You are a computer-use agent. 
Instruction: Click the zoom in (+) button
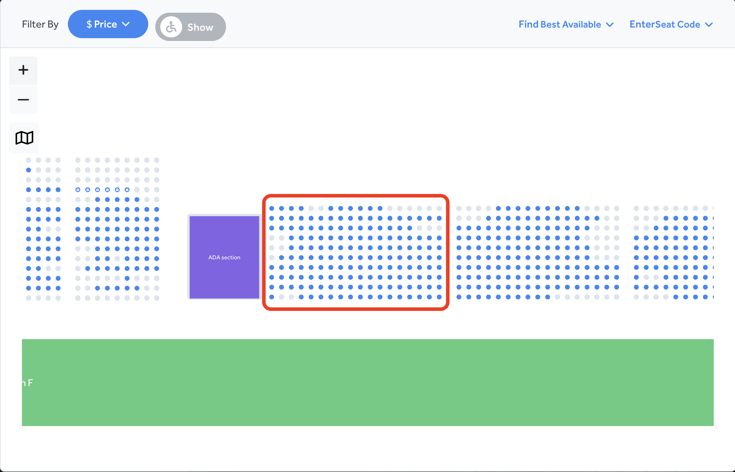[23, 70]
